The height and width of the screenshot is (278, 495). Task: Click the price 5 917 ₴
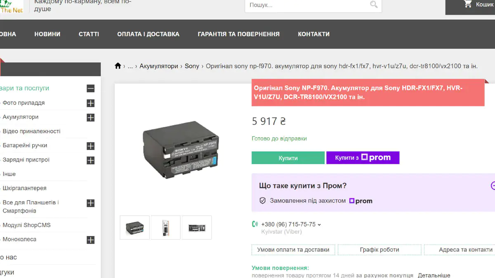click(269, 121)
